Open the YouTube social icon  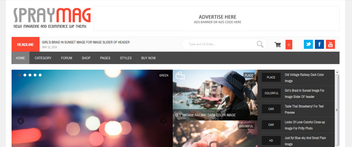(330, 44)
